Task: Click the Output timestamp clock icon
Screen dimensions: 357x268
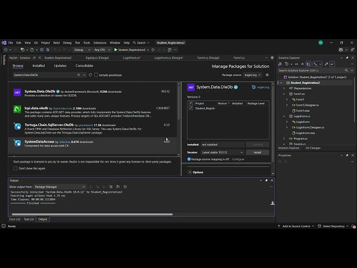Action: tap(125, 186)
